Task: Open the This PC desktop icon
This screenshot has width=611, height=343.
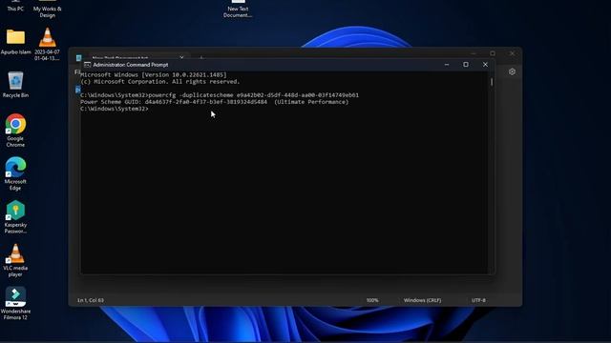Action: click(15, 6)
